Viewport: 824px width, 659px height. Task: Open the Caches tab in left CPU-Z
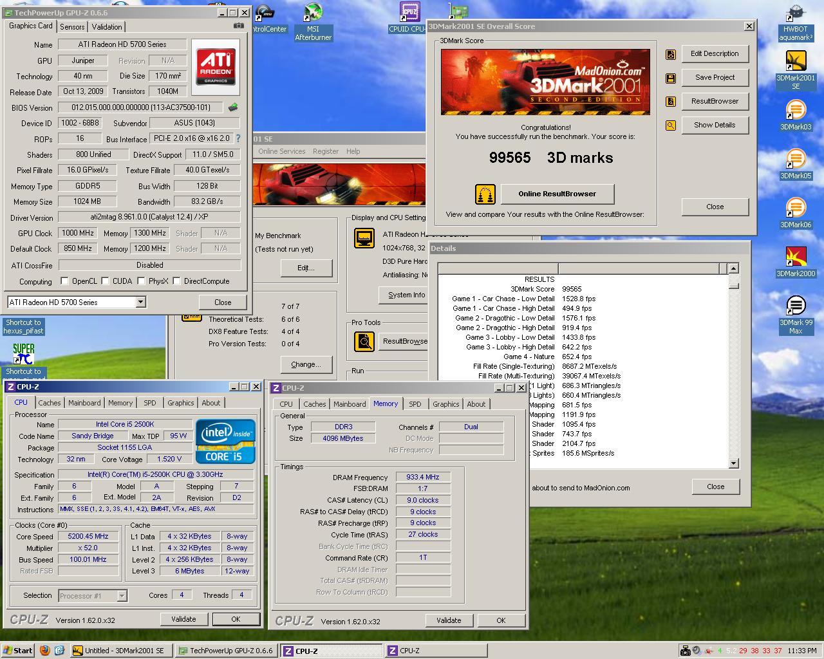tap(49, 403)
